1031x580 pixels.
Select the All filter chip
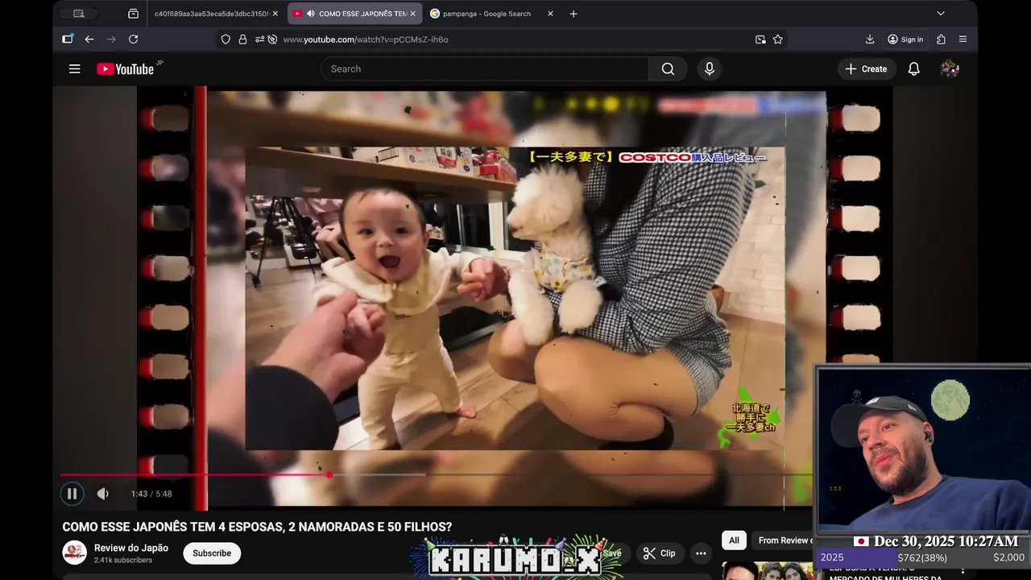click(x=734, y=541)
